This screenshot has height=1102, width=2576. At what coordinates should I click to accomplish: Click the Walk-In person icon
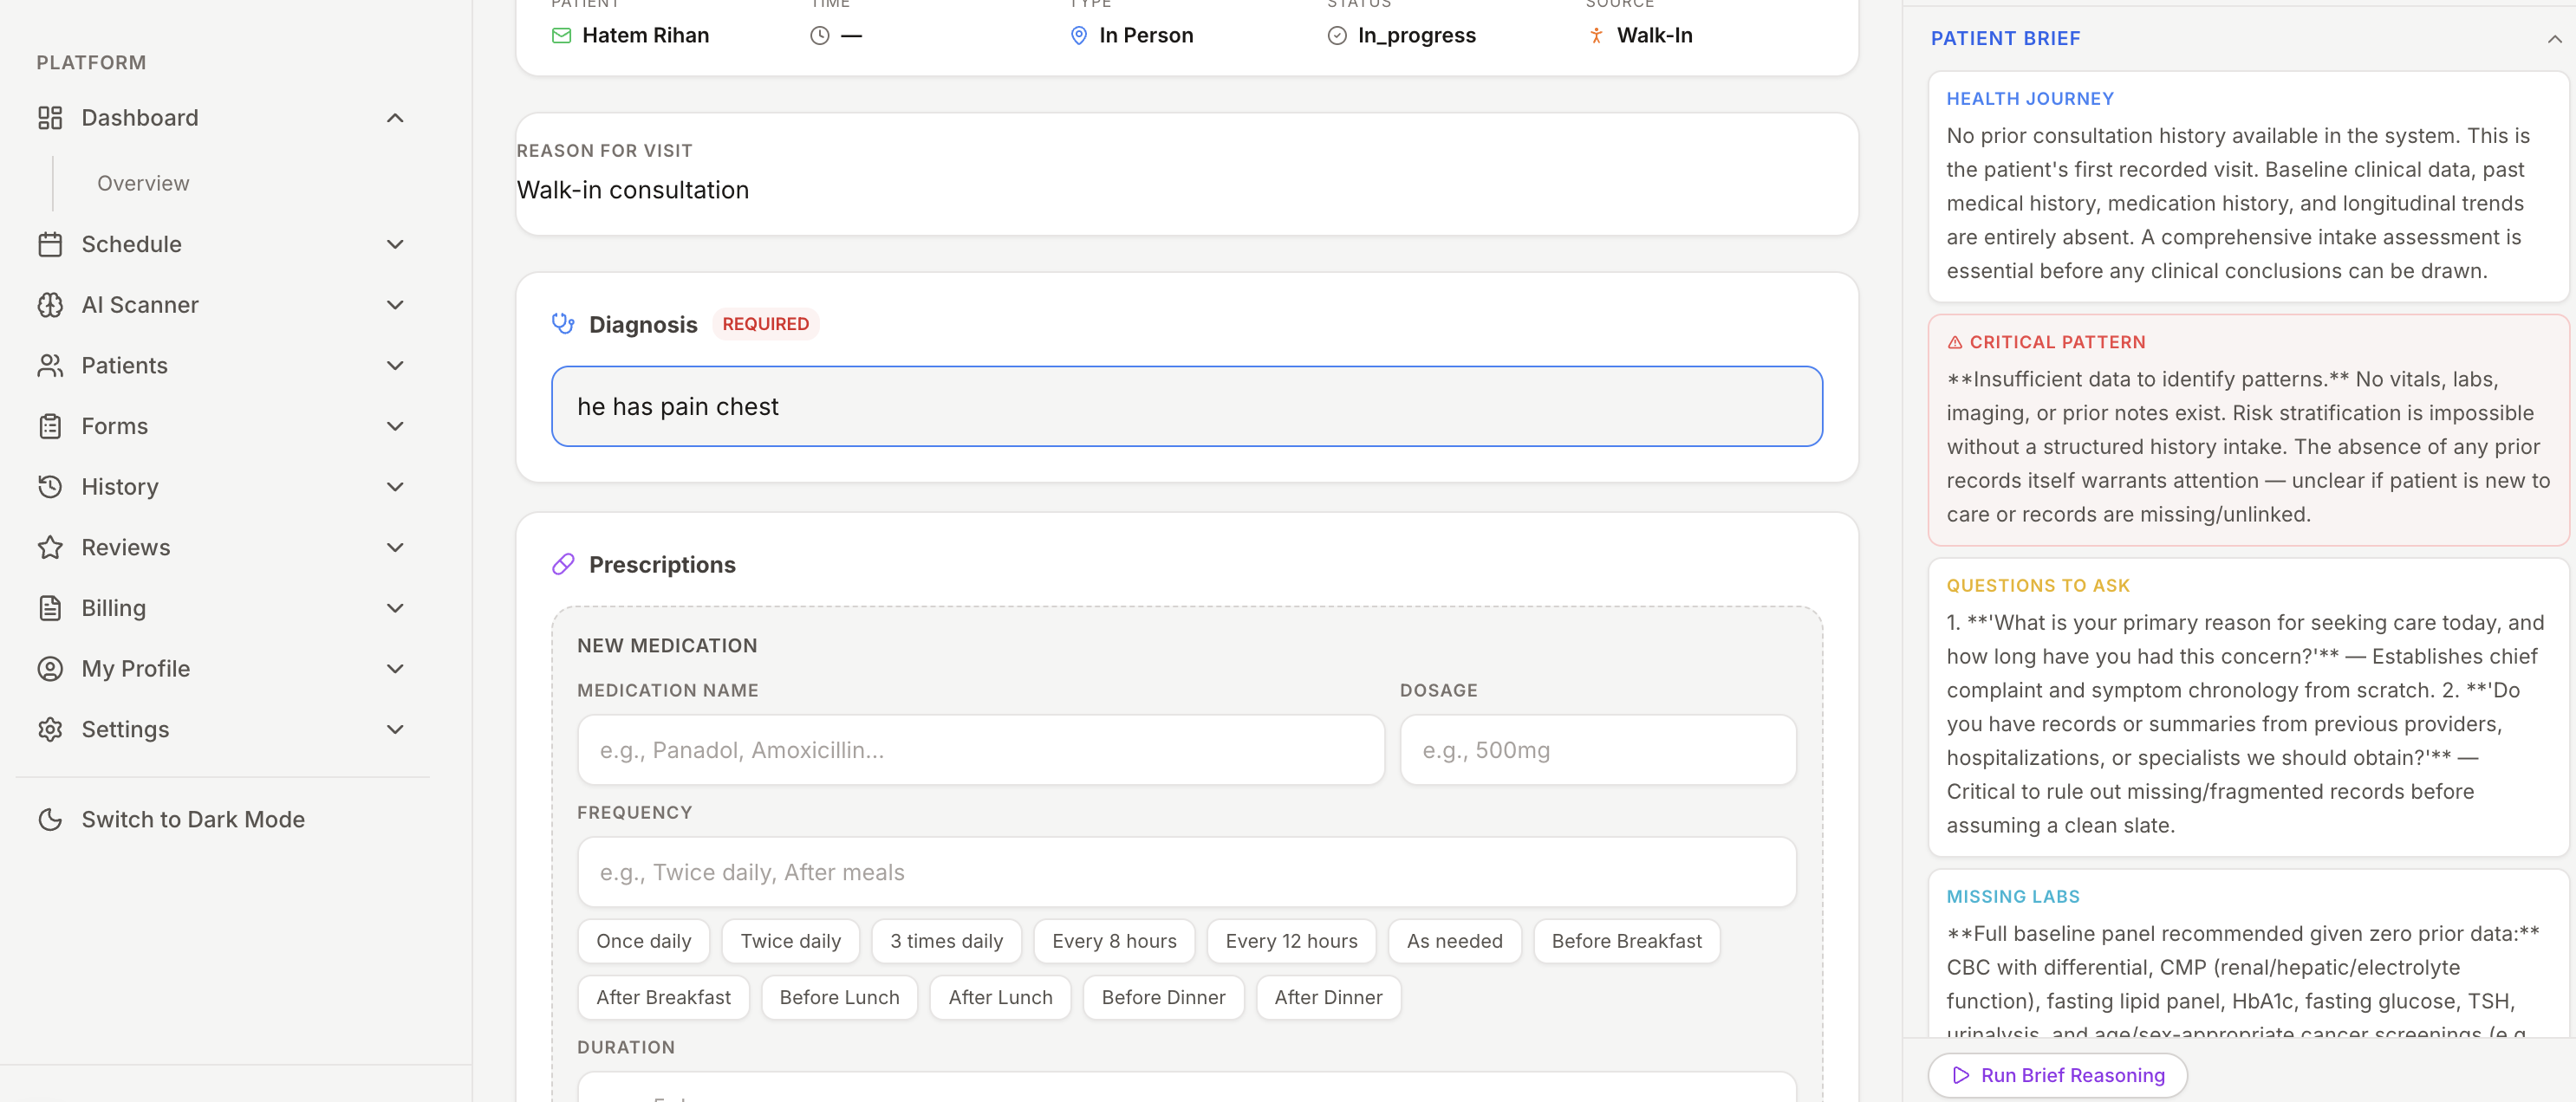point(1596,36)
